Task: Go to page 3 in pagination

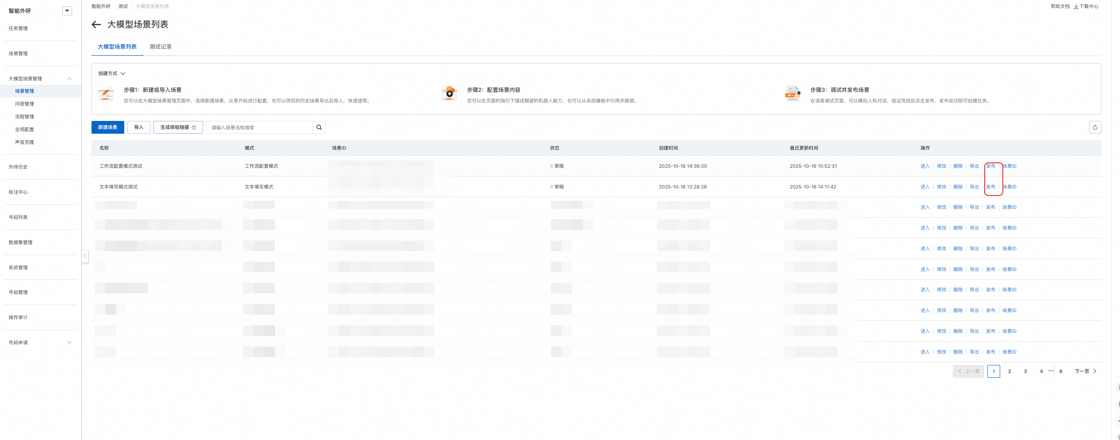Action: 1025,371
